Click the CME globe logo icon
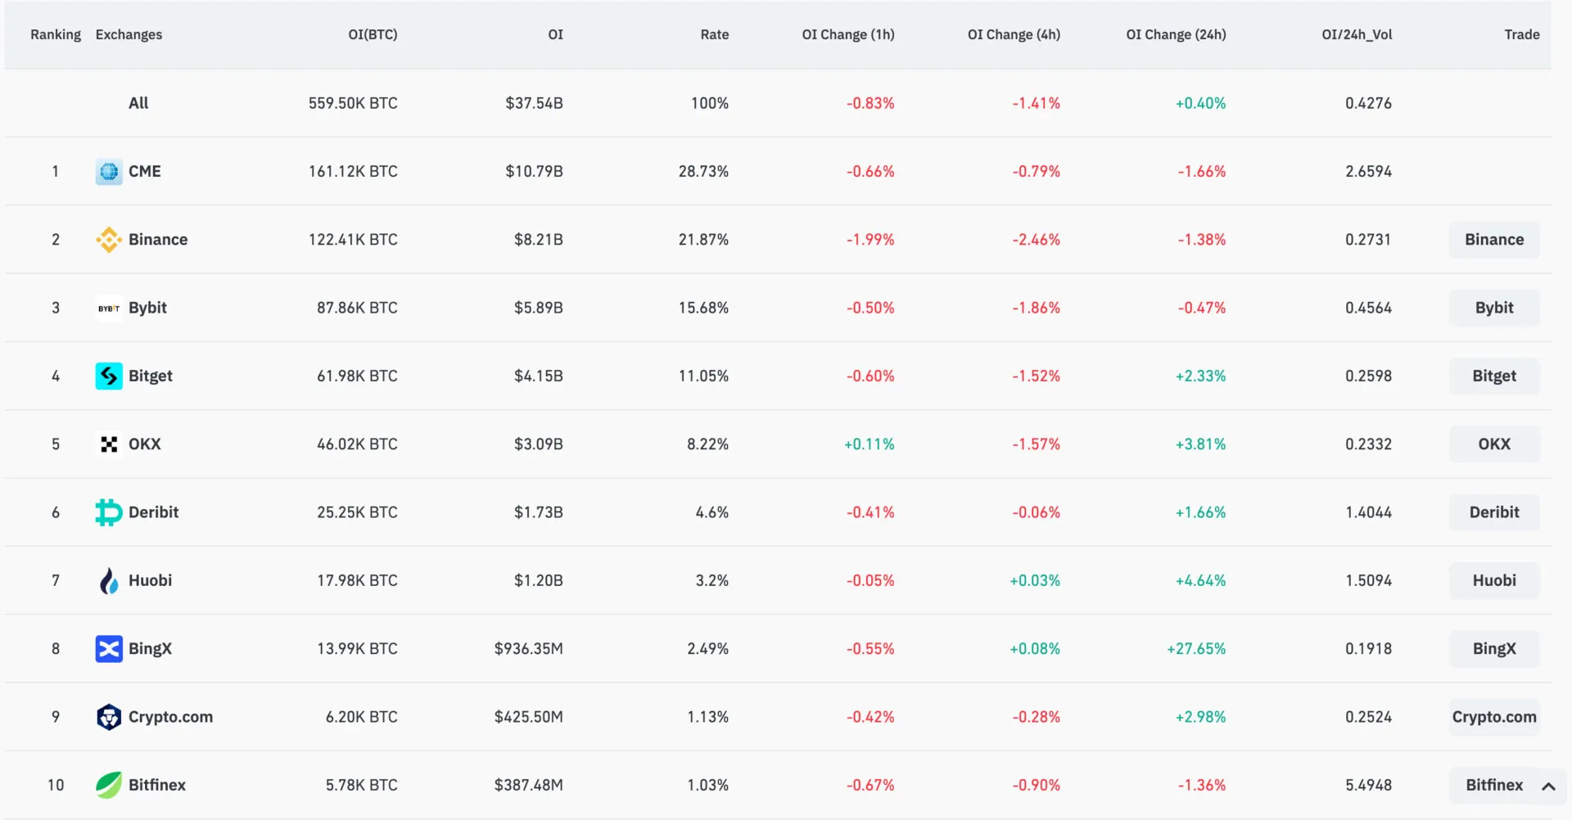 (x=109, y=172)
